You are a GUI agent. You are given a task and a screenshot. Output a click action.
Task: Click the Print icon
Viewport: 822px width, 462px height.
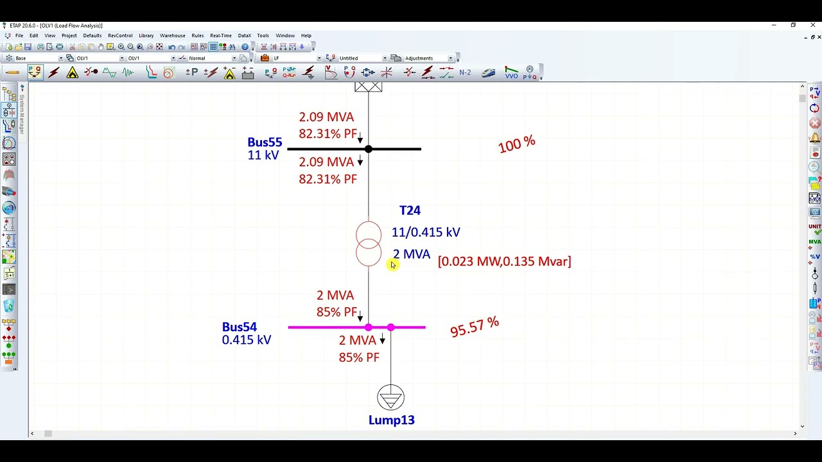click(x=40, y=47)
